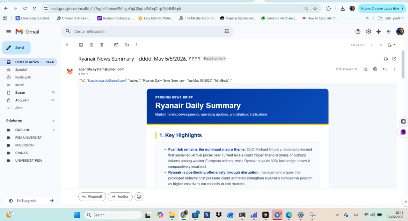
Task: Open Windows Start menu
Action: click(x=77, y=215)
